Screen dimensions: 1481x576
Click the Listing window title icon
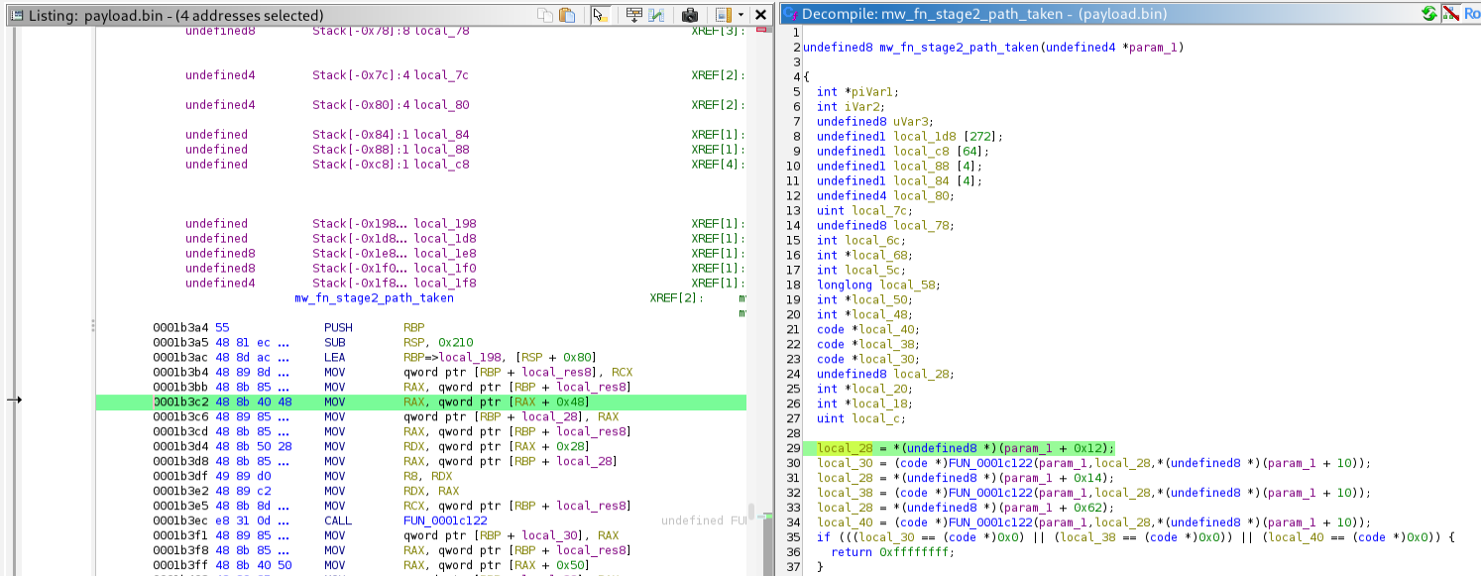17,16
